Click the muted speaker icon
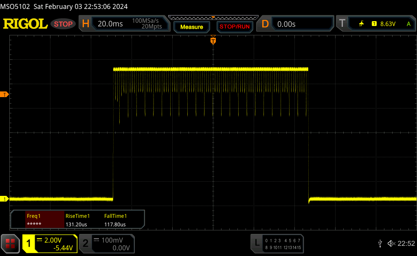This screenshot has height=256, width=417. (x=391, y=243)
